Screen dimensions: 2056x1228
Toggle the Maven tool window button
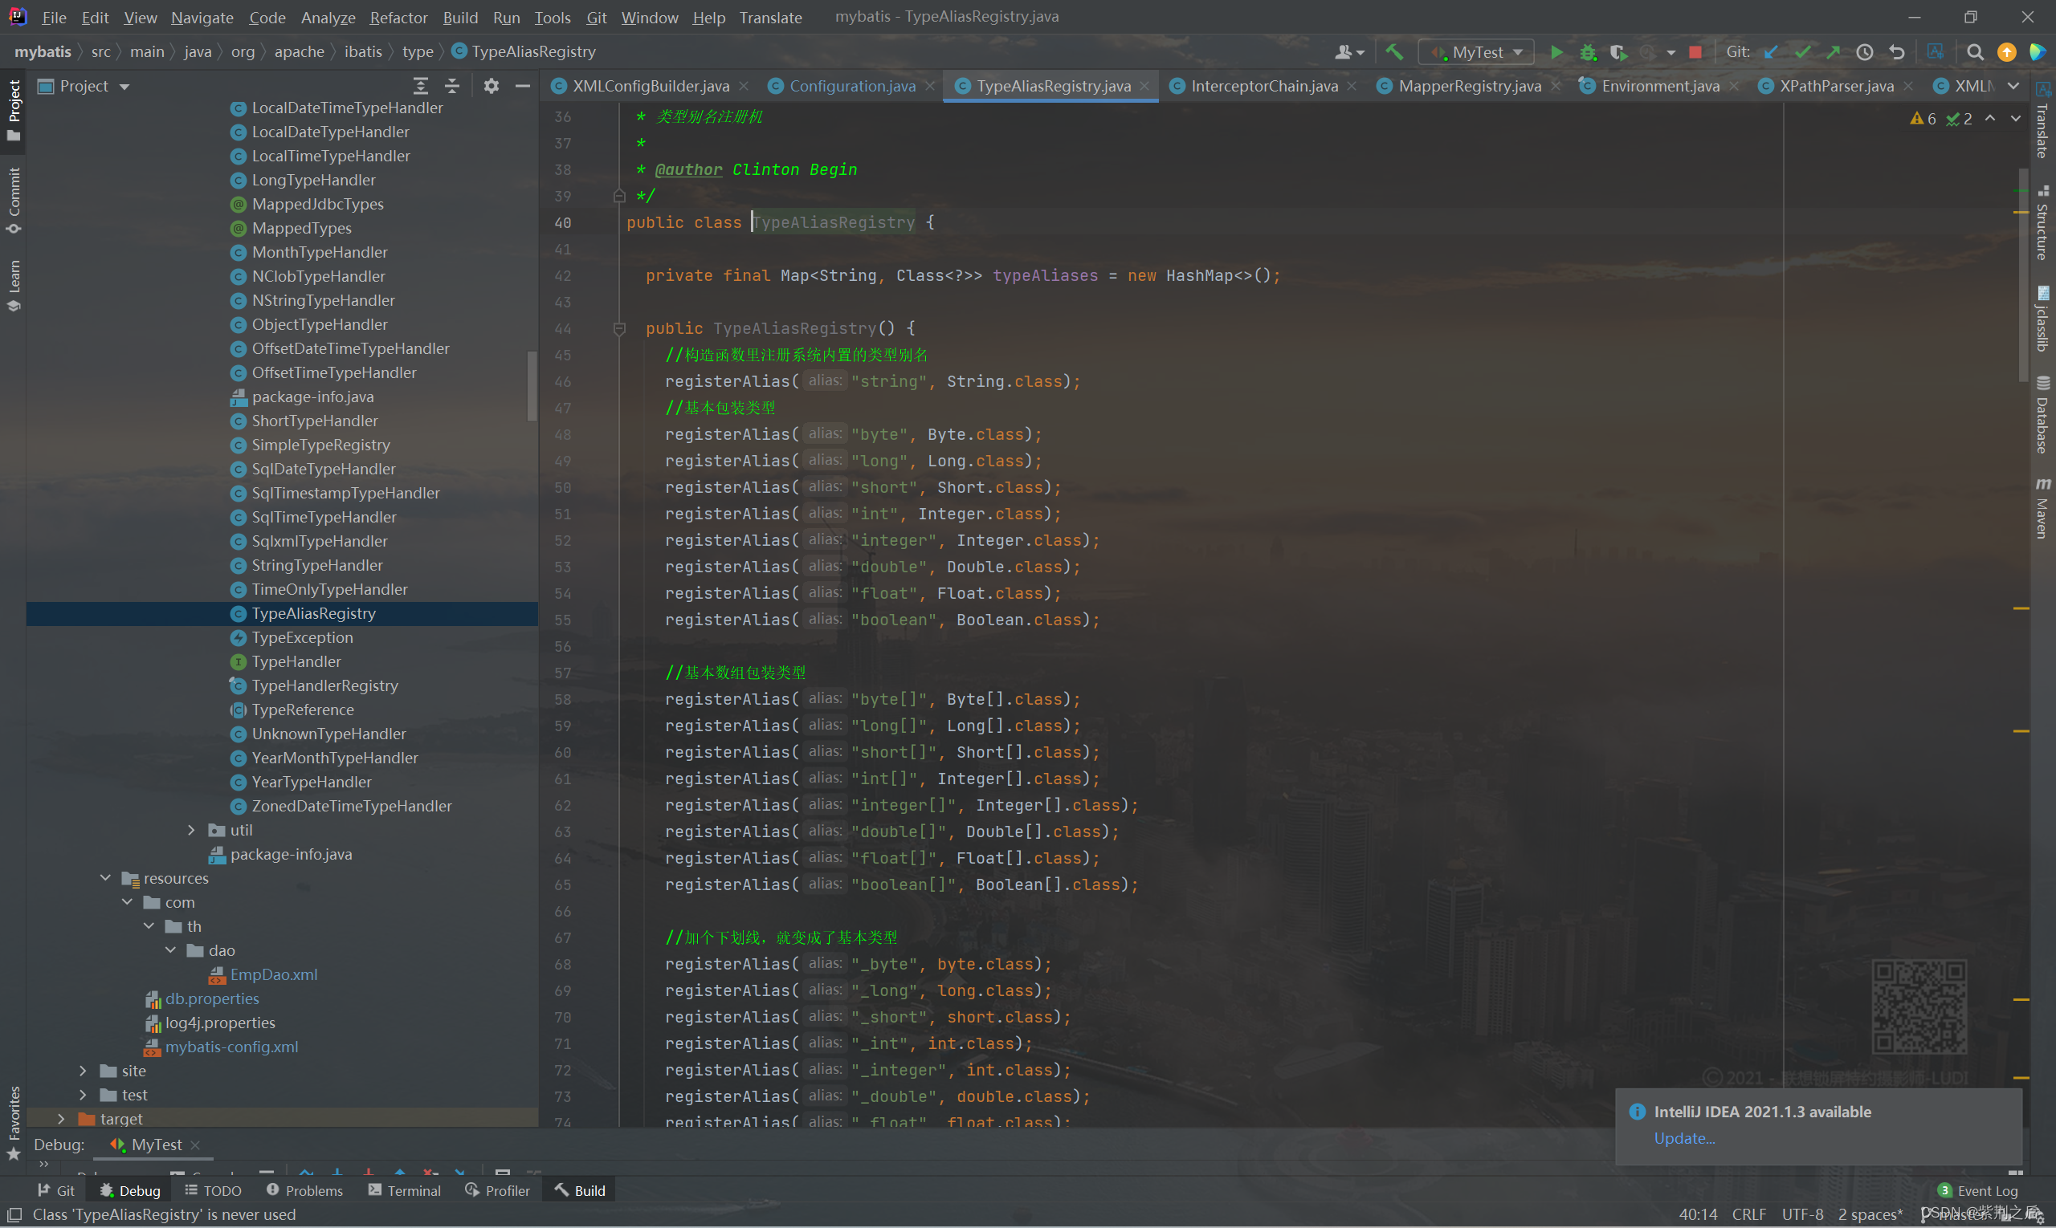point(2043,508)
